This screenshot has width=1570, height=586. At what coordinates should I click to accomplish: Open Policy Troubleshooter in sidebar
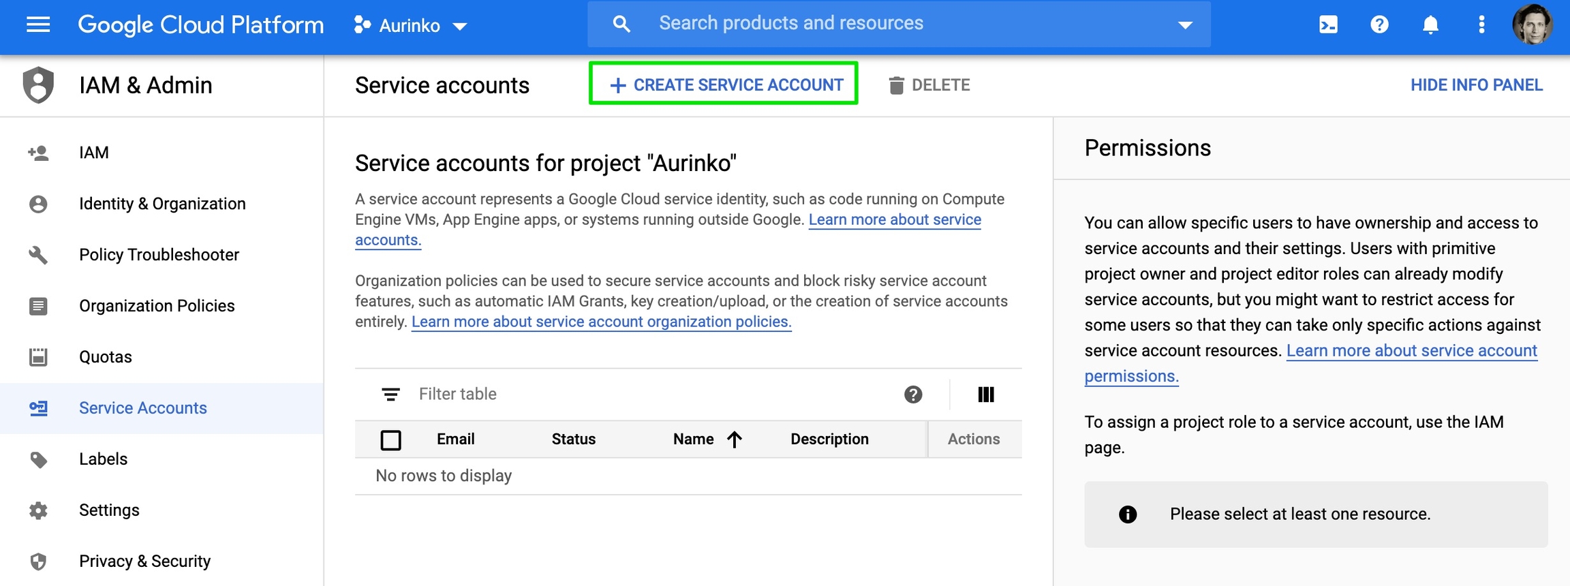[159, 255]
